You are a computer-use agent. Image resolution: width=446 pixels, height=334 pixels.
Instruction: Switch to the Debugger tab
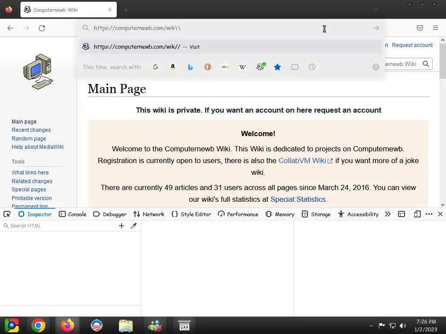[110, 214]
